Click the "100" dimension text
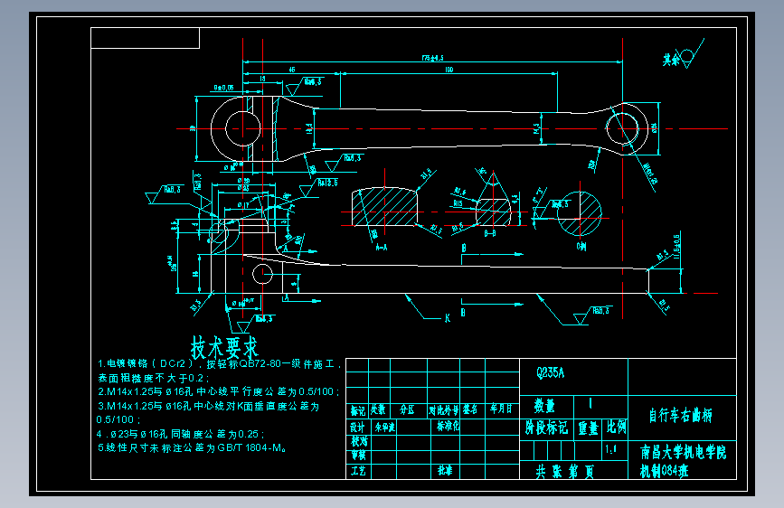 pos(449,70)
